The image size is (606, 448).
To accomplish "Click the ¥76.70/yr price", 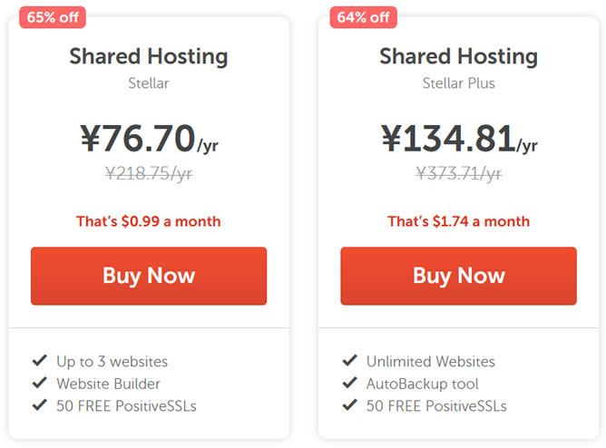I will [x=149, y=140].
